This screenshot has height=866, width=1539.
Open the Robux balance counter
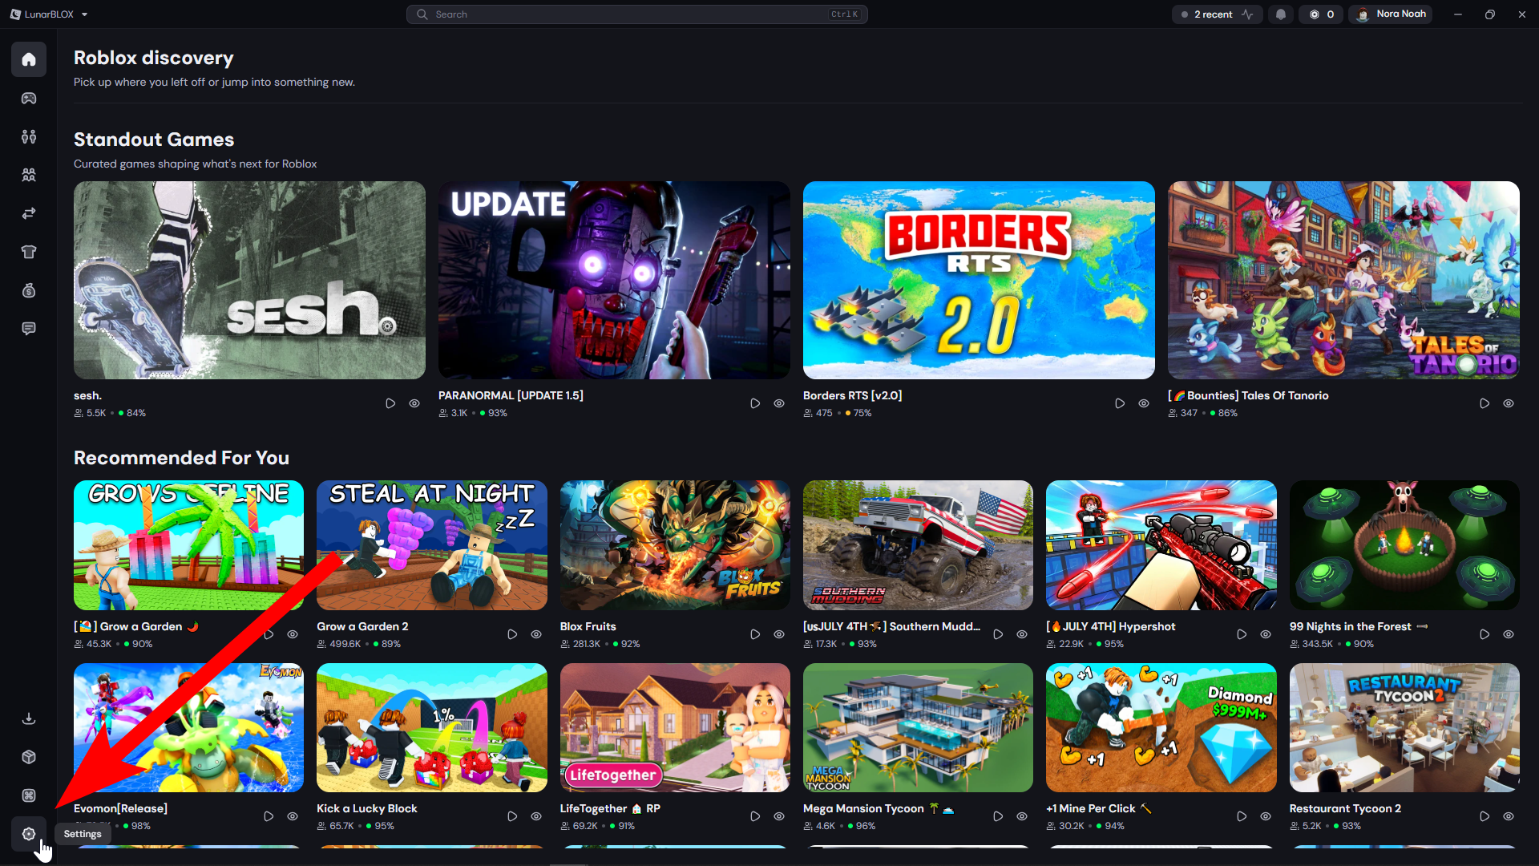tap(1322, 14)
